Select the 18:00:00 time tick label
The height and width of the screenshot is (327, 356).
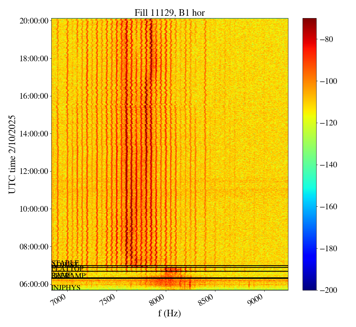(34, 59)
